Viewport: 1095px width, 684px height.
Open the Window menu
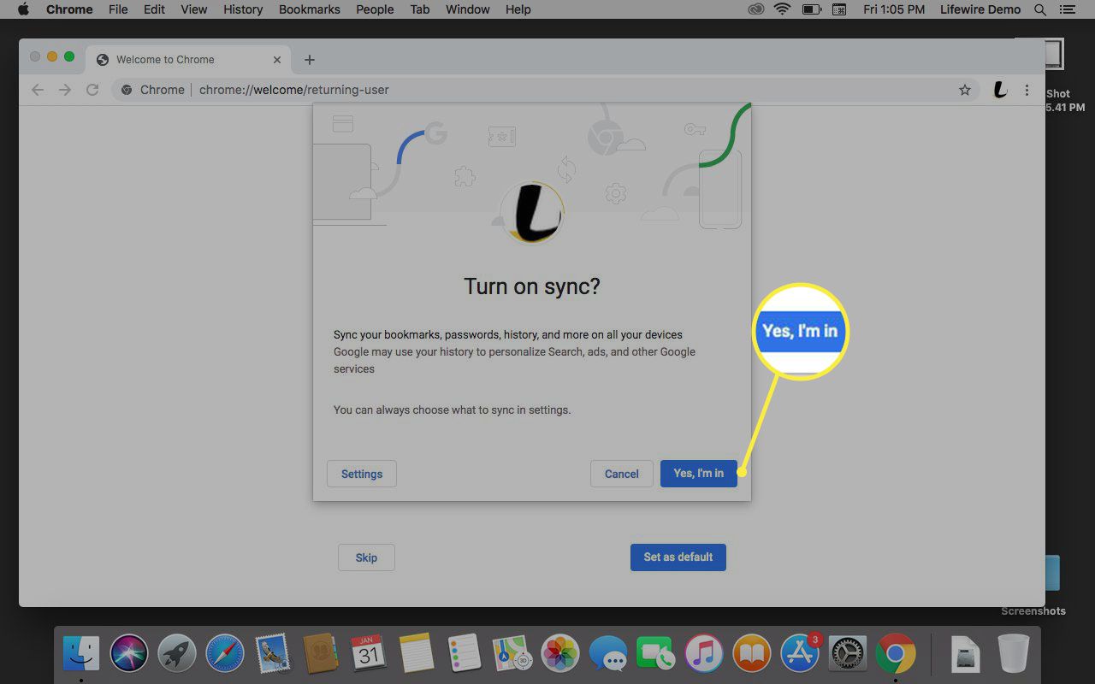[x=468, y=9]
